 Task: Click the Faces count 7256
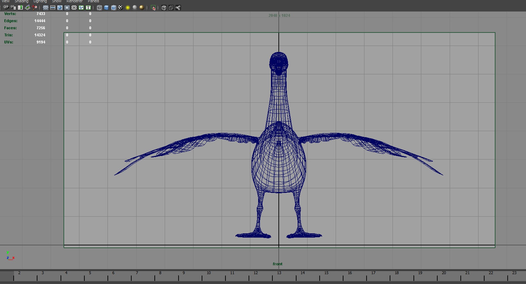41,28
